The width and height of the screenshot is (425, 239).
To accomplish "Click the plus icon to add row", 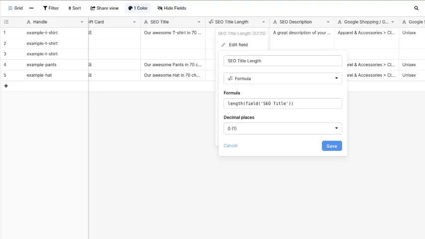I will 6,86.
